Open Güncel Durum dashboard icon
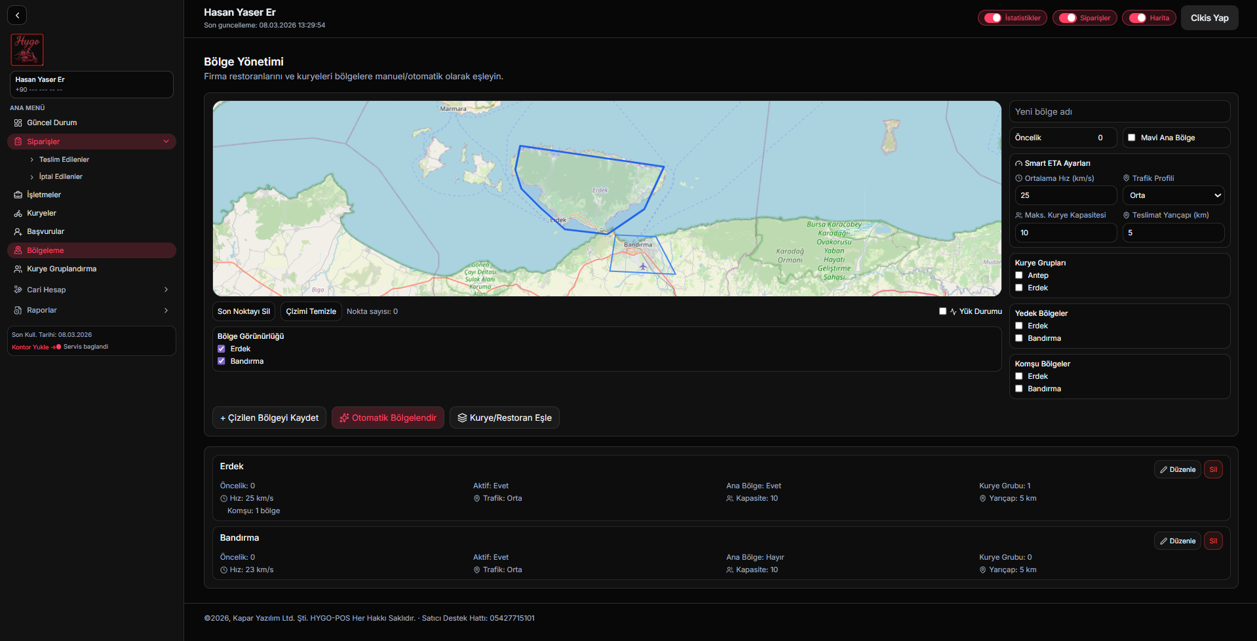Screen dimensions: 1257x641 pos(18,123)
